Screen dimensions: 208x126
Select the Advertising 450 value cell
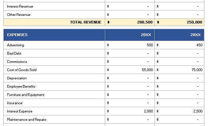coord(179,45)
